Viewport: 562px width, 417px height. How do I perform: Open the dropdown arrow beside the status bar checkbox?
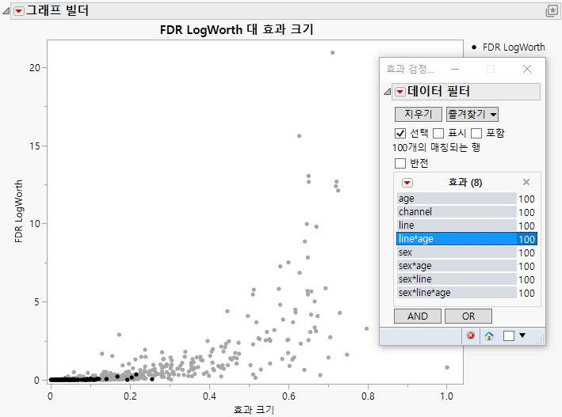[522, 335]
